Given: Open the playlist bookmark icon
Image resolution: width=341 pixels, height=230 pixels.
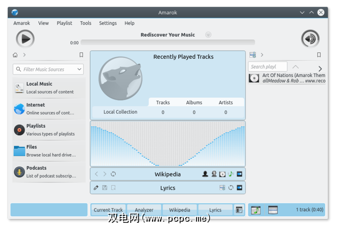Looking at the screenshot, I should (x=319, y=55).
